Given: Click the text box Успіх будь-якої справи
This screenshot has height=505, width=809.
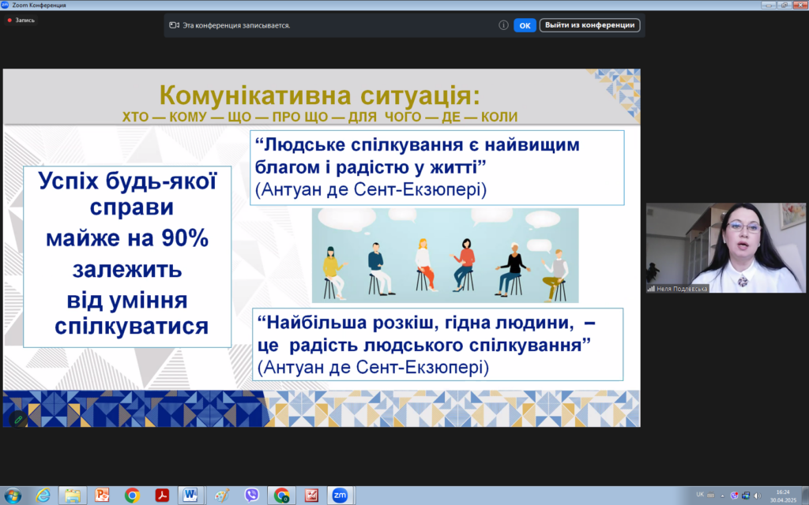Looking at the screenshot, I should 127,256.
